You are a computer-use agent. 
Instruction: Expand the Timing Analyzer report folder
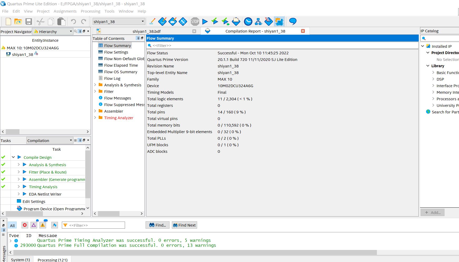95,118
